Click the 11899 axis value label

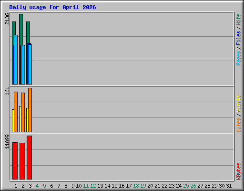pyautogui.click(x=7, y=141)
